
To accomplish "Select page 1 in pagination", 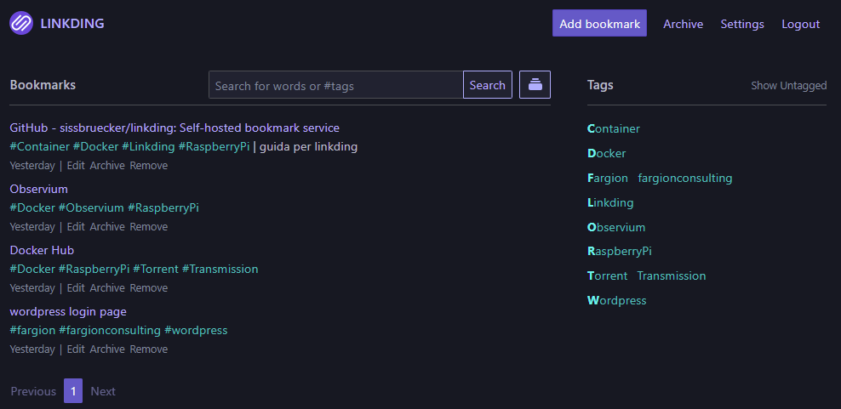I will 73,391.
